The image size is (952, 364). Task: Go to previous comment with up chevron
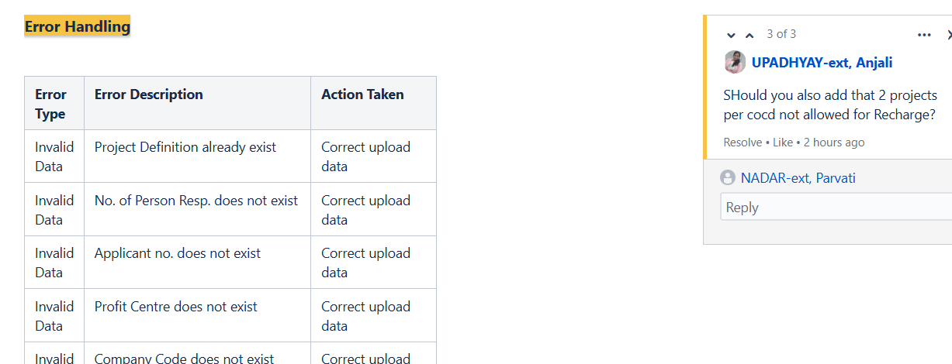click(x=749, y=36)
